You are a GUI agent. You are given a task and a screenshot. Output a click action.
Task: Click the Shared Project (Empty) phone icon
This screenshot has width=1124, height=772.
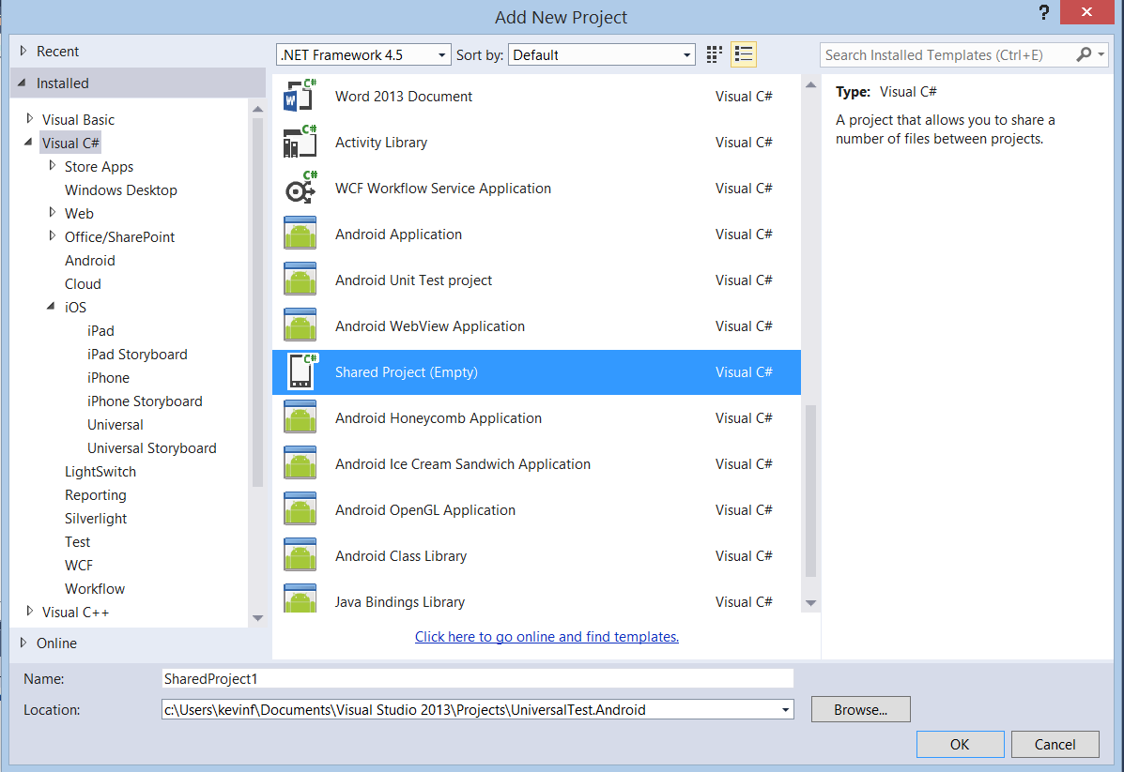tap(301, 371)
